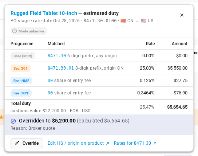Screen dimensions: 198x156
Task: Click external arrow icon after Edit HS link
Action: pos(108,143)
